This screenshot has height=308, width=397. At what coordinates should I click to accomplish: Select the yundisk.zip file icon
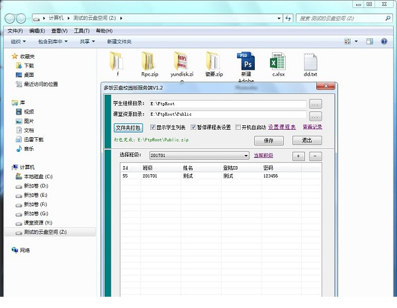[x=181, y=61]
